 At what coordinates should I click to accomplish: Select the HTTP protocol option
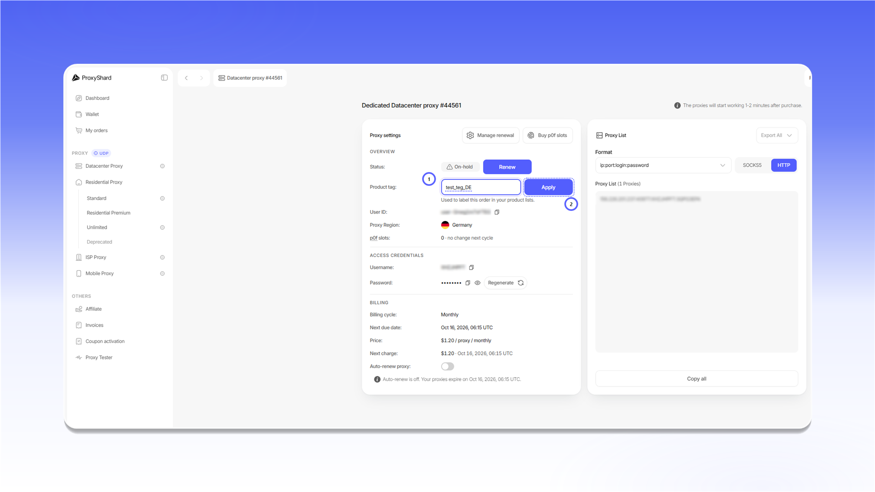(783, 165)
